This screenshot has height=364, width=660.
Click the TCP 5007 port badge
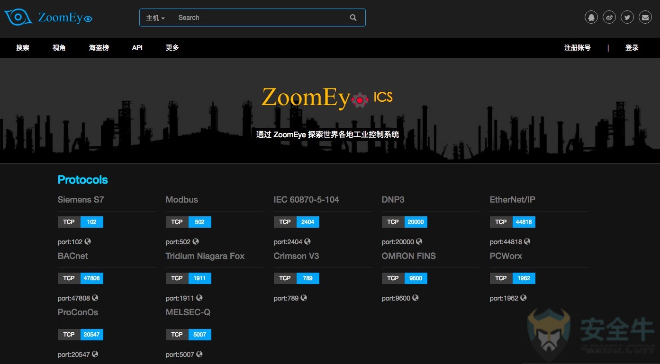189,334
